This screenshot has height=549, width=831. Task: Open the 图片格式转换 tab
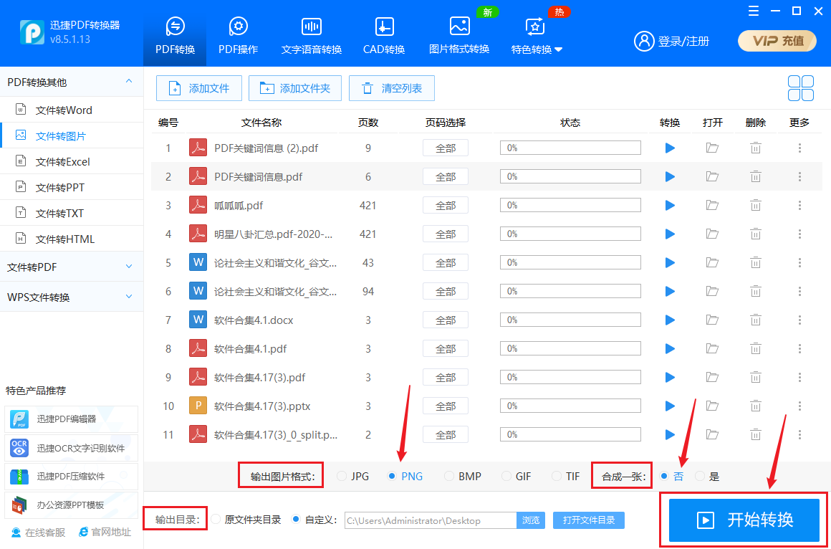coord(459,35)
